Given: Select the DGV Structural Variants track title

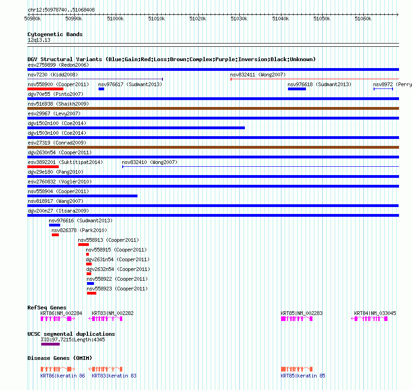Looking at the screenshot, I should tap(172, 59).
